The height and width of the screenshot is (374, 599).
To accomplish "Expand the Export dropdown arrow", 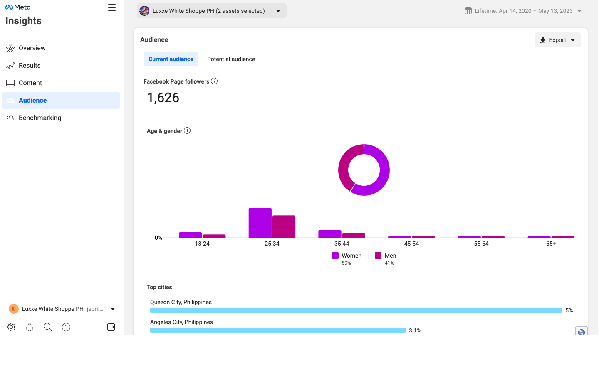I will click(573, 40).
